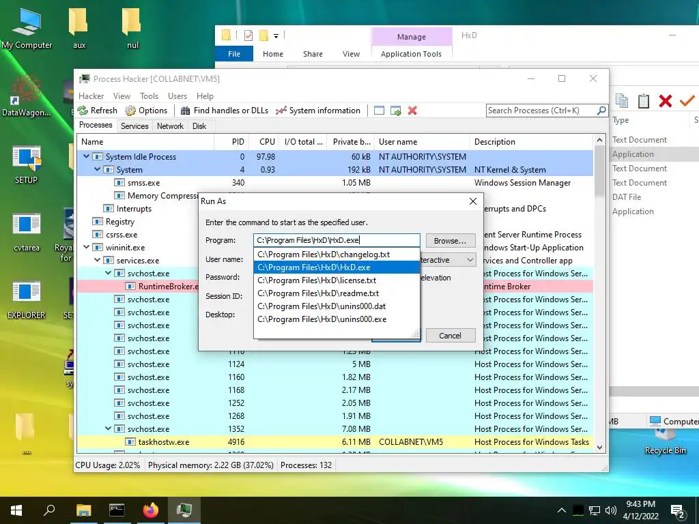Image resolution: width=699 pixels, height=524 pixels.
Task: Click the red delete X icon in HxD window
Action: pyautogui.click(x=665, y=101)
